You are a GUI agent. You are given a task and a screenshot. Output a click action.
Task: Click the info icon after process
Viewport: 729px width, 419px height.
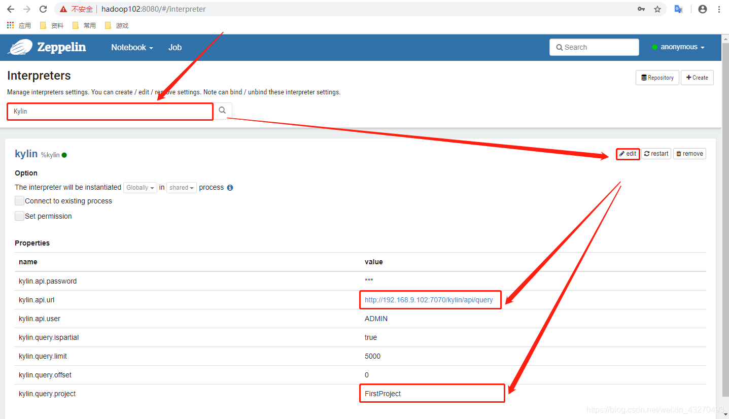pos(230,188)
